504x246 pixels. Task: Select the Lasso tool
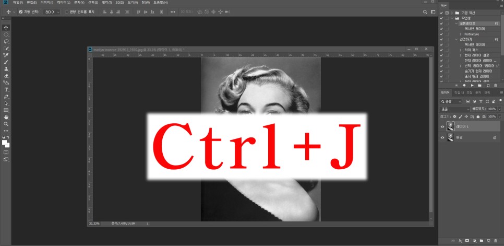[x=6, y=41]
